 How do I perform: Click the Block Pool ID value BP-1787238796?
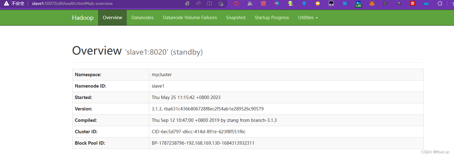click(203, 143)
